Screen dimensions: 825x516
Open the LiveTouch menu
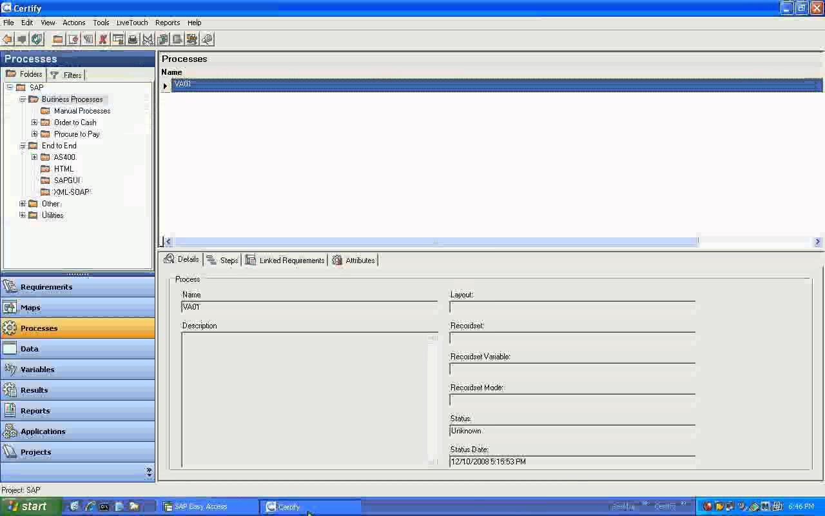[x=132, y=23]
